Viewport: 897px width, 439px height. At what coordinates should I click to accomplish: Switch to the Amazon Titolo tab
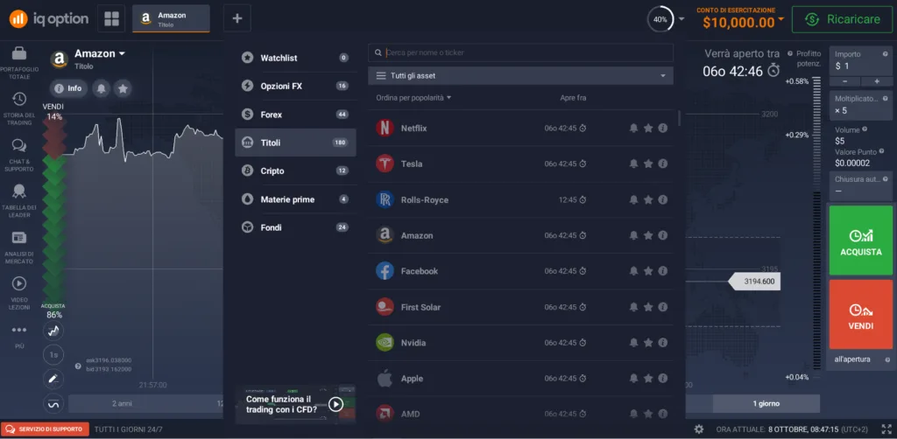tap(171, 19)
